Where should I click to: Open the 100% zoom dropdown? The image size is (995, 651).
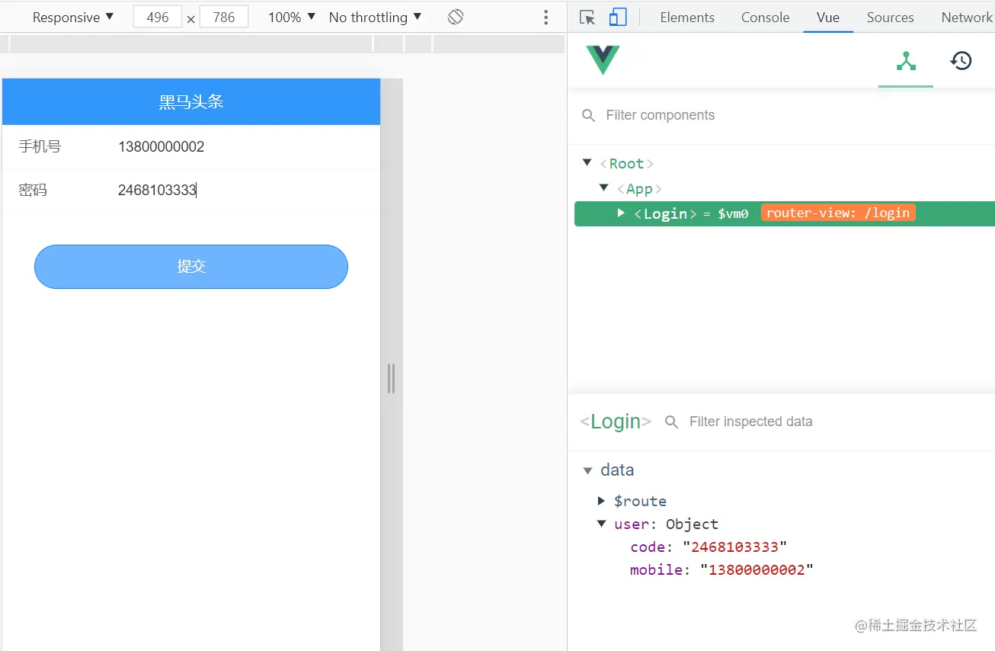click(292, 17)
